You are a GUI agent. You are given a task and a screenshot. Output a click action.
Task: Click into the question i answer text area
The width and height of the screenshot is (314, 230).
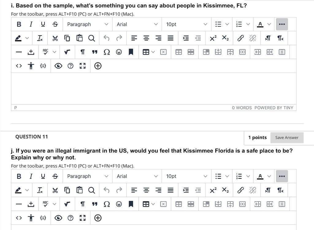click(154, 89)
